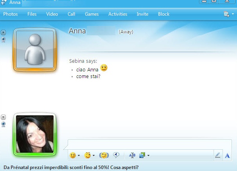237x171 pixels.
Task: Open the emoticon picker dropdown arrow
Action: (79, 155)
